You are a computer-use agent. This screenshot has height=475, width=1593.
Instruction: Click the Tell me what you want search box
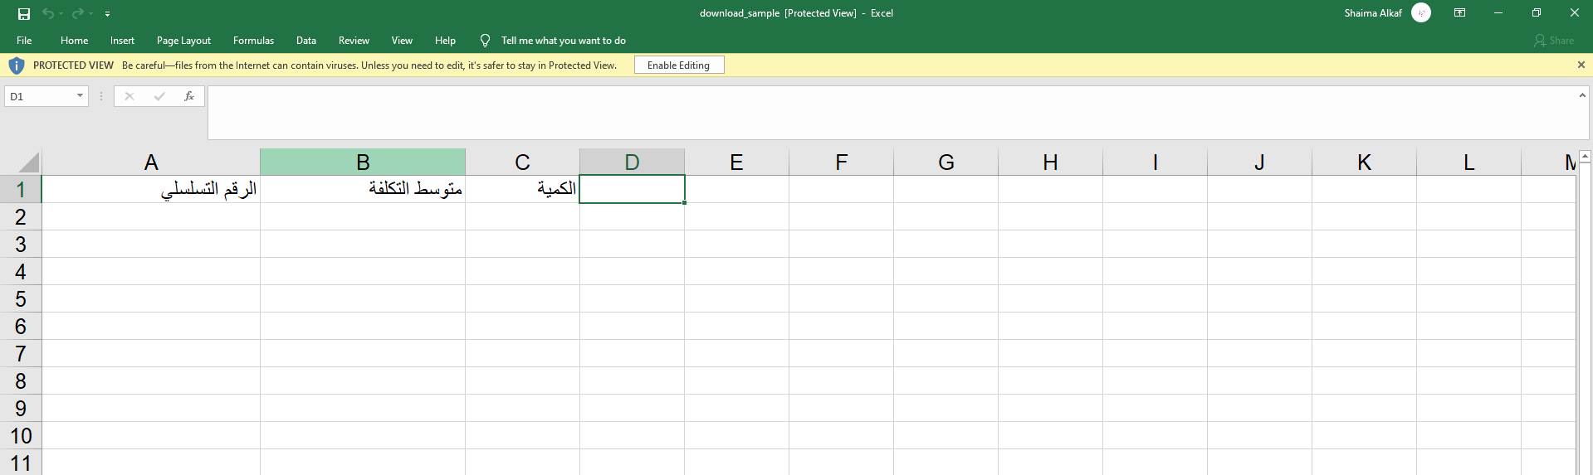563,41
